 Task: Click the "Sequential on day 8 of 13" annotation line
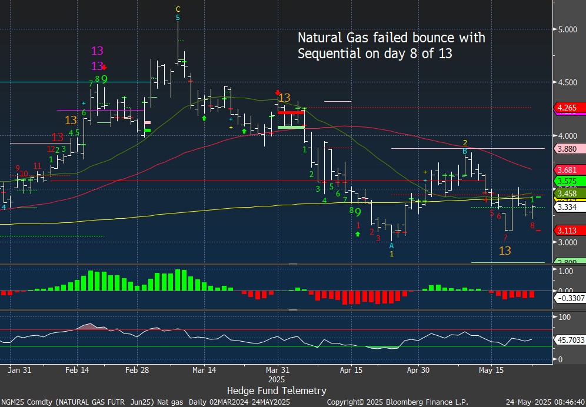(375, 54)
